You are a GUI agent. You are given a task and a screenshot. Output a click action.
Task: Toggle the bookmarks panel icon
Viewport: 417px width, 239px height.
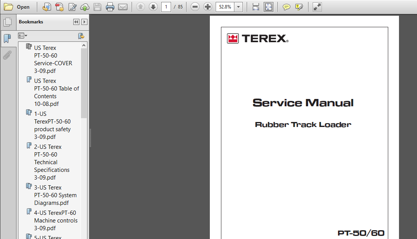pyautogui.click(x=8, y=39)
